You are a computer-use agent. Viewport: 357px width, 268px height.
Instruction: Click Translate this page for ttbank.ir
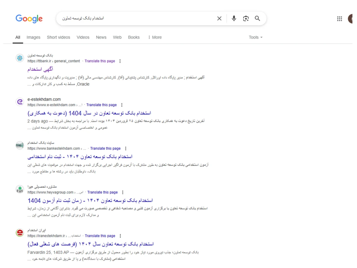coord(100,61)
